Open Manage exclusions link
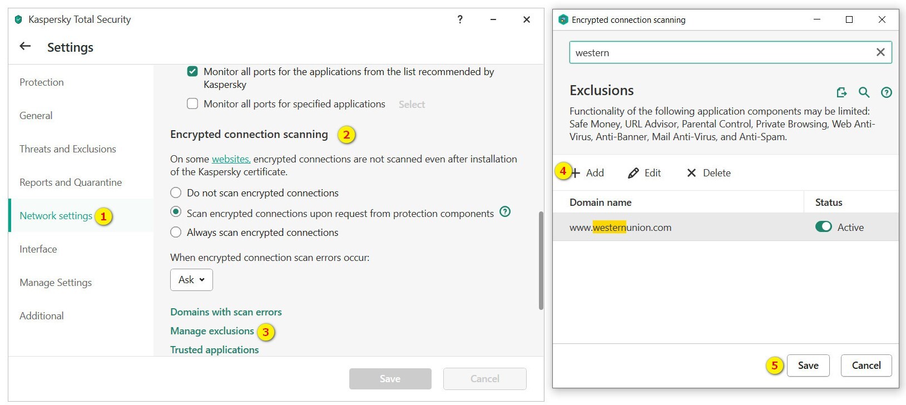 212,331
